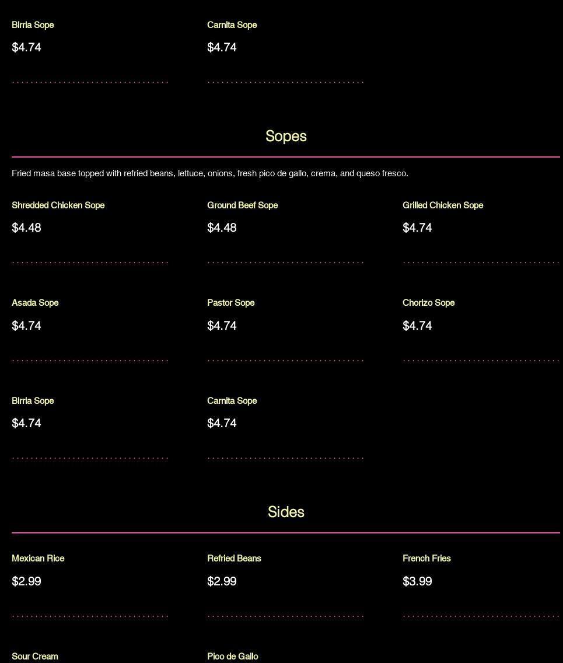Click the price under Shredded Chicken Sope

point(26,228)
